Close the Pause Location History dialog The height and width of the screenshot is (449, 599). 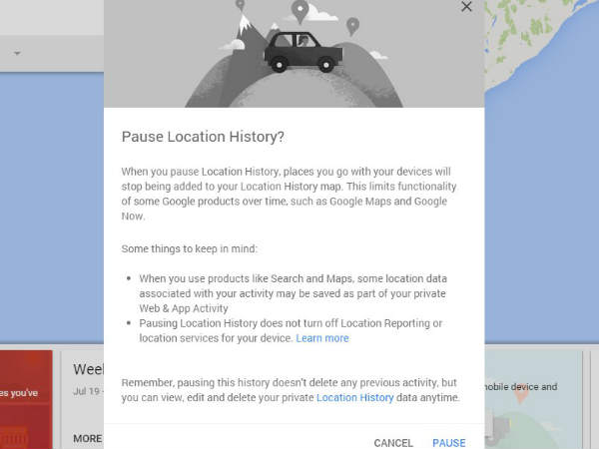(x=466, y=7)
